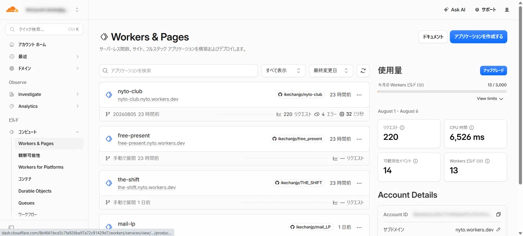Expand the 最近 sidebar item

(44, 57)
